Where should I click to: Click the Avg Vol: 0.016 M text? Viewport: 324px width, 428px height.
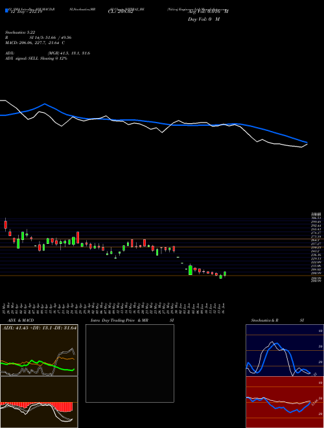coord(208,12)
